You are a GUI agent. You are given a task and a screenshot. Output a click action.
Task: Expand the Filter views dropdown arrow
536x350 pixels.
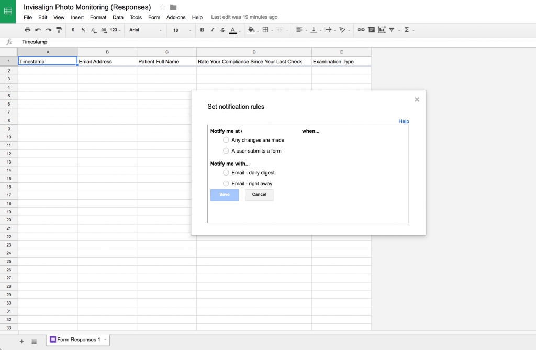tap(399, 30)
